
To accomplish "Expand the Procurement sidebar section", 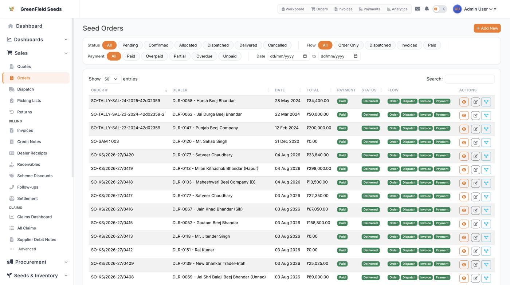I will (37, 262).
